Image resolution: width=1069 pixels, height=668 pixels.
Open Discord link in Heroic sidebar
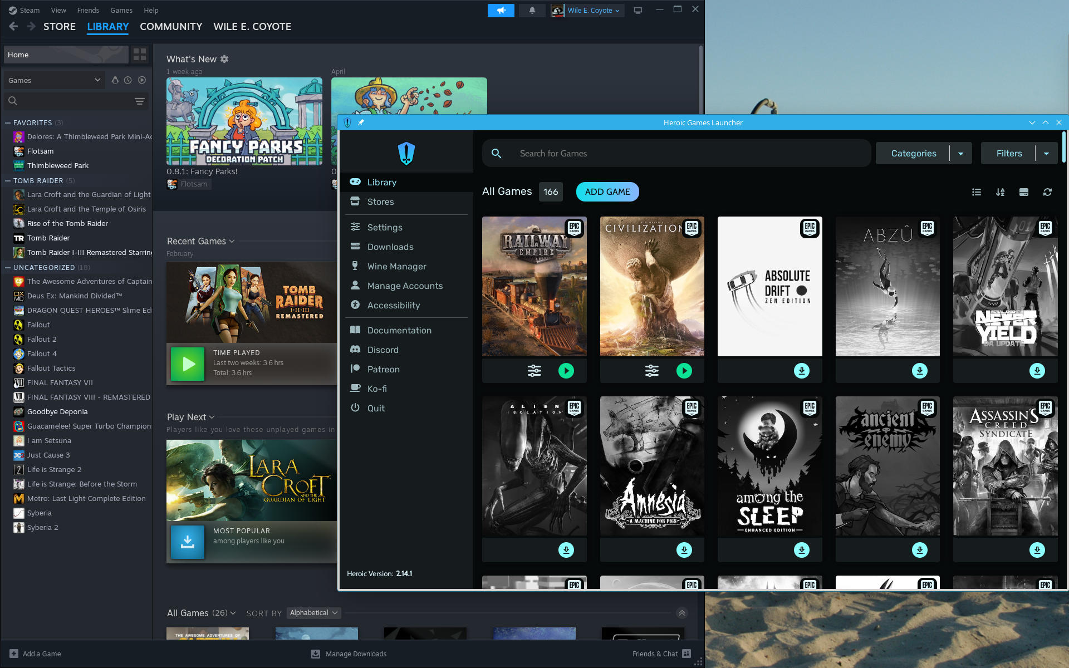(x=406, y=350)
